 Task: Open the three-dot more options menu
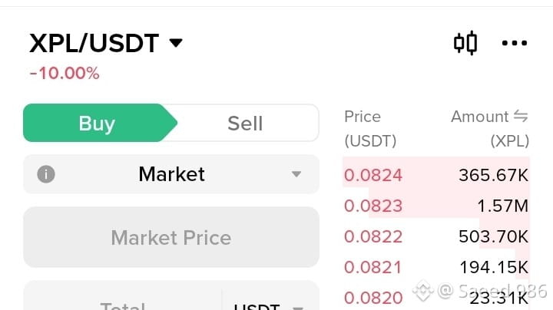pyautogui.click(x=515, y=43)
